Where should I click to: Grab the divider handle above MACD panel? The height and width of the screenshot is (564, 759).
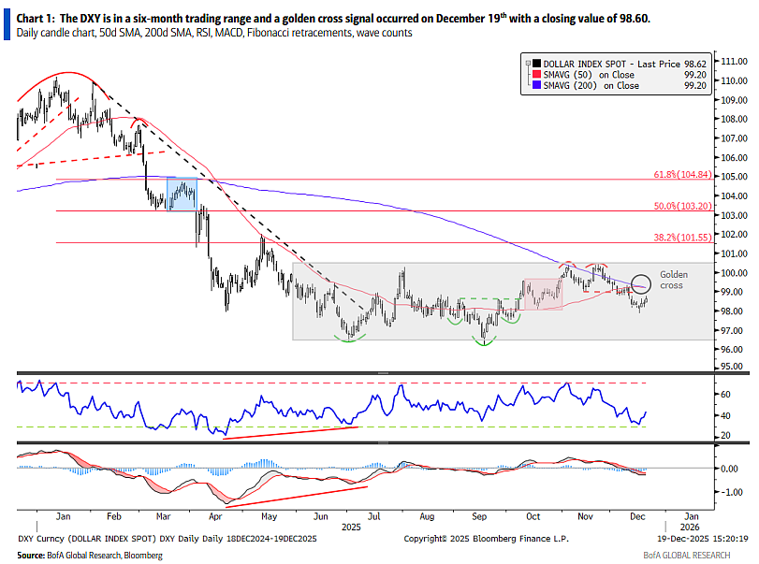point(383,442)
